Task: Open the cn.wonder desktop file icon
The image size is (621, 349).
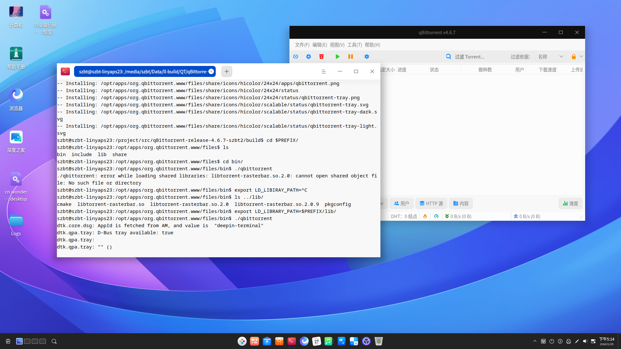Action: [16, 186]
